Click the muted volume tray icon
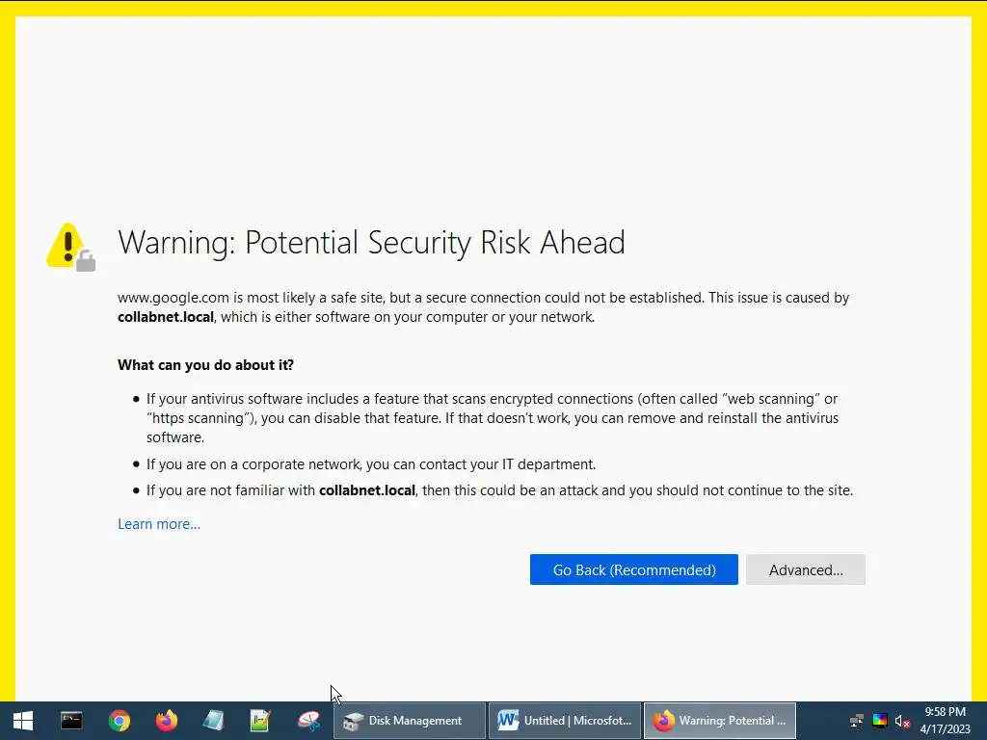987x740 pixels. pos(902,721)
